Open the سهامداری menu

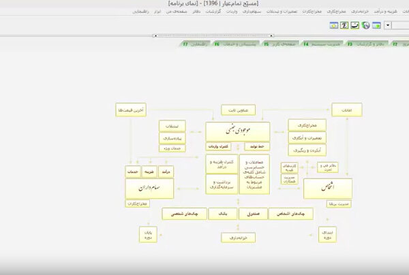[x=252, y=12]
